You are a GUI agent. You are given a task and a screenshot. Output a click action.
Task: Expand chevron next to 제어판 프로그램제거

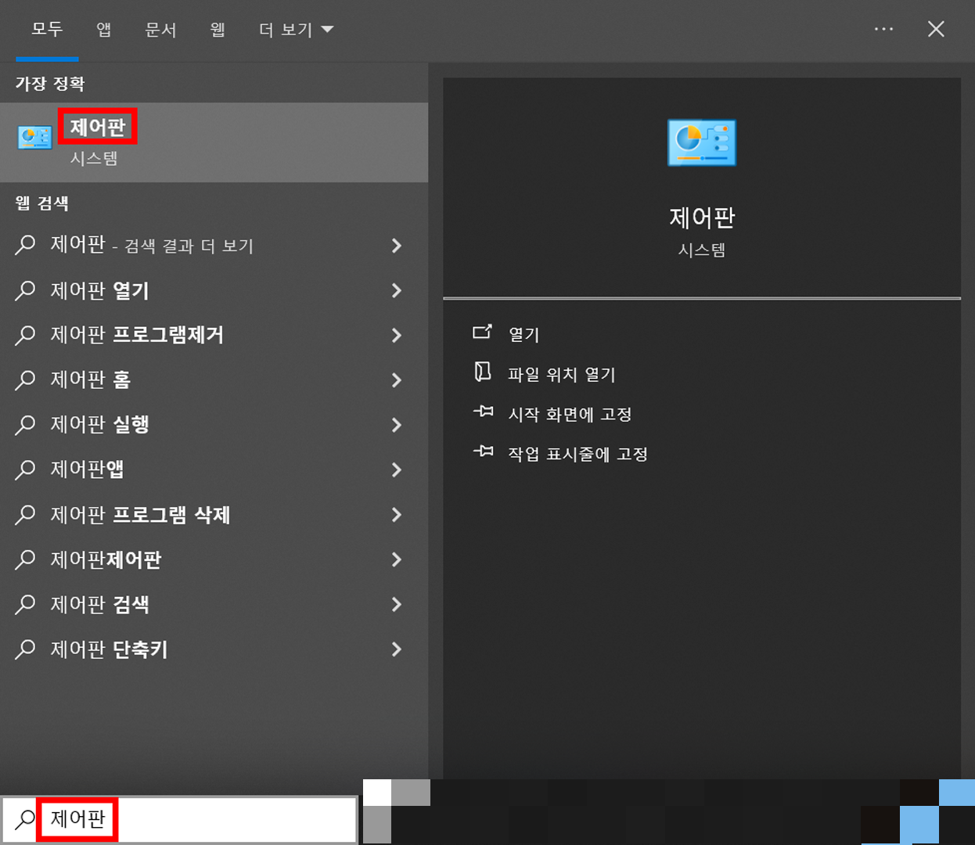coord(397,335)
